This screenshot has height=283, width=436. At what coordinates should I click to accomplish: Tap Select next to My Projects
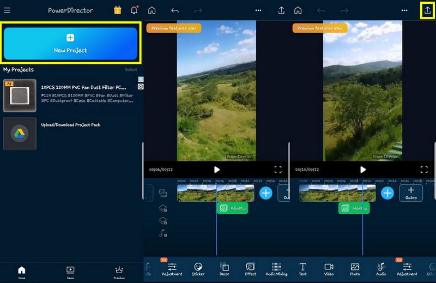(x=131, y=70)
